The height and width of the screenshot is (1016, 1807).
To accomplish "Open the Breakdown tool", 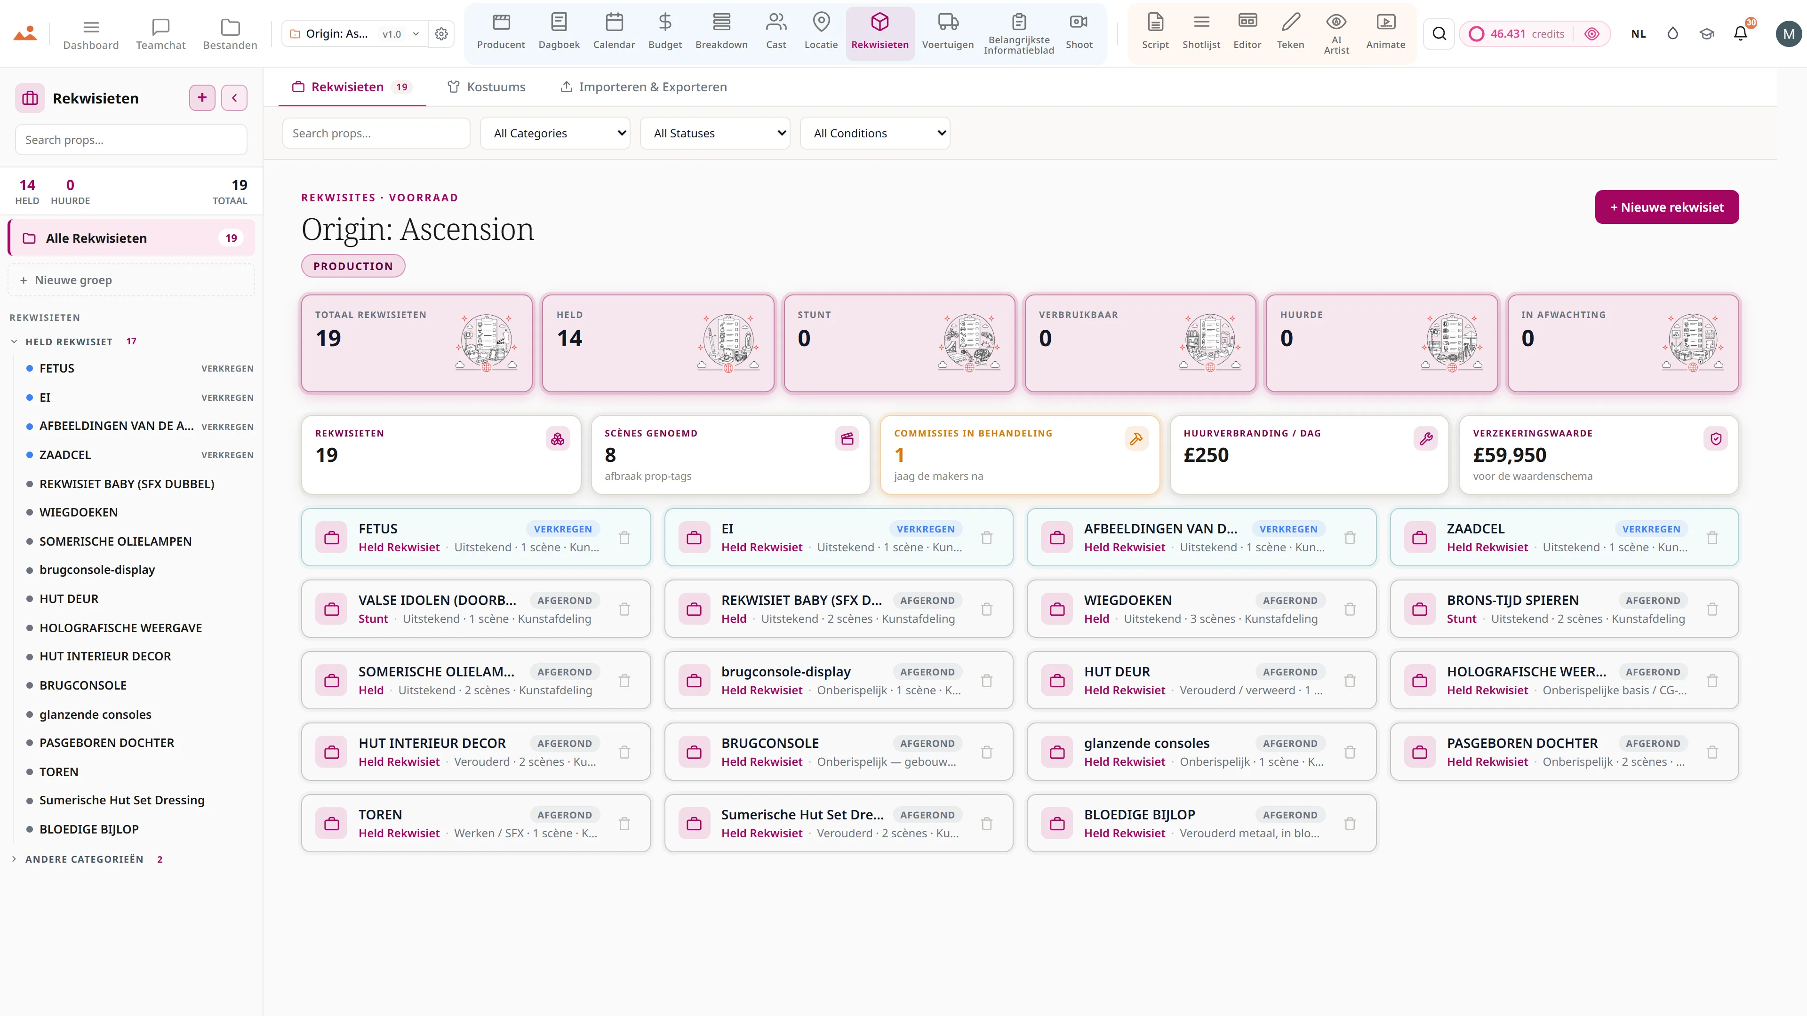I will tap(721, 33).
